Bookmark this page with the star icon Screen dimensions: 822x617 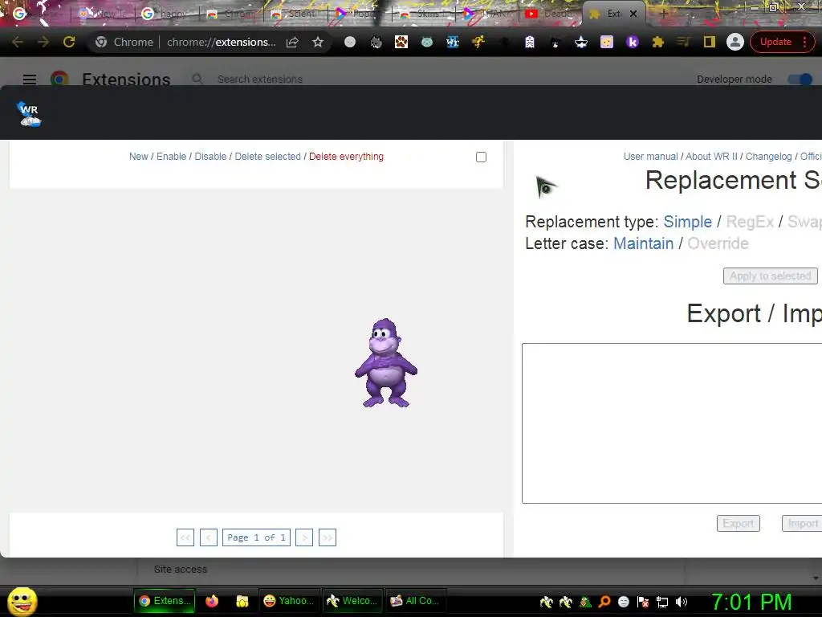[x=318, y=42]
